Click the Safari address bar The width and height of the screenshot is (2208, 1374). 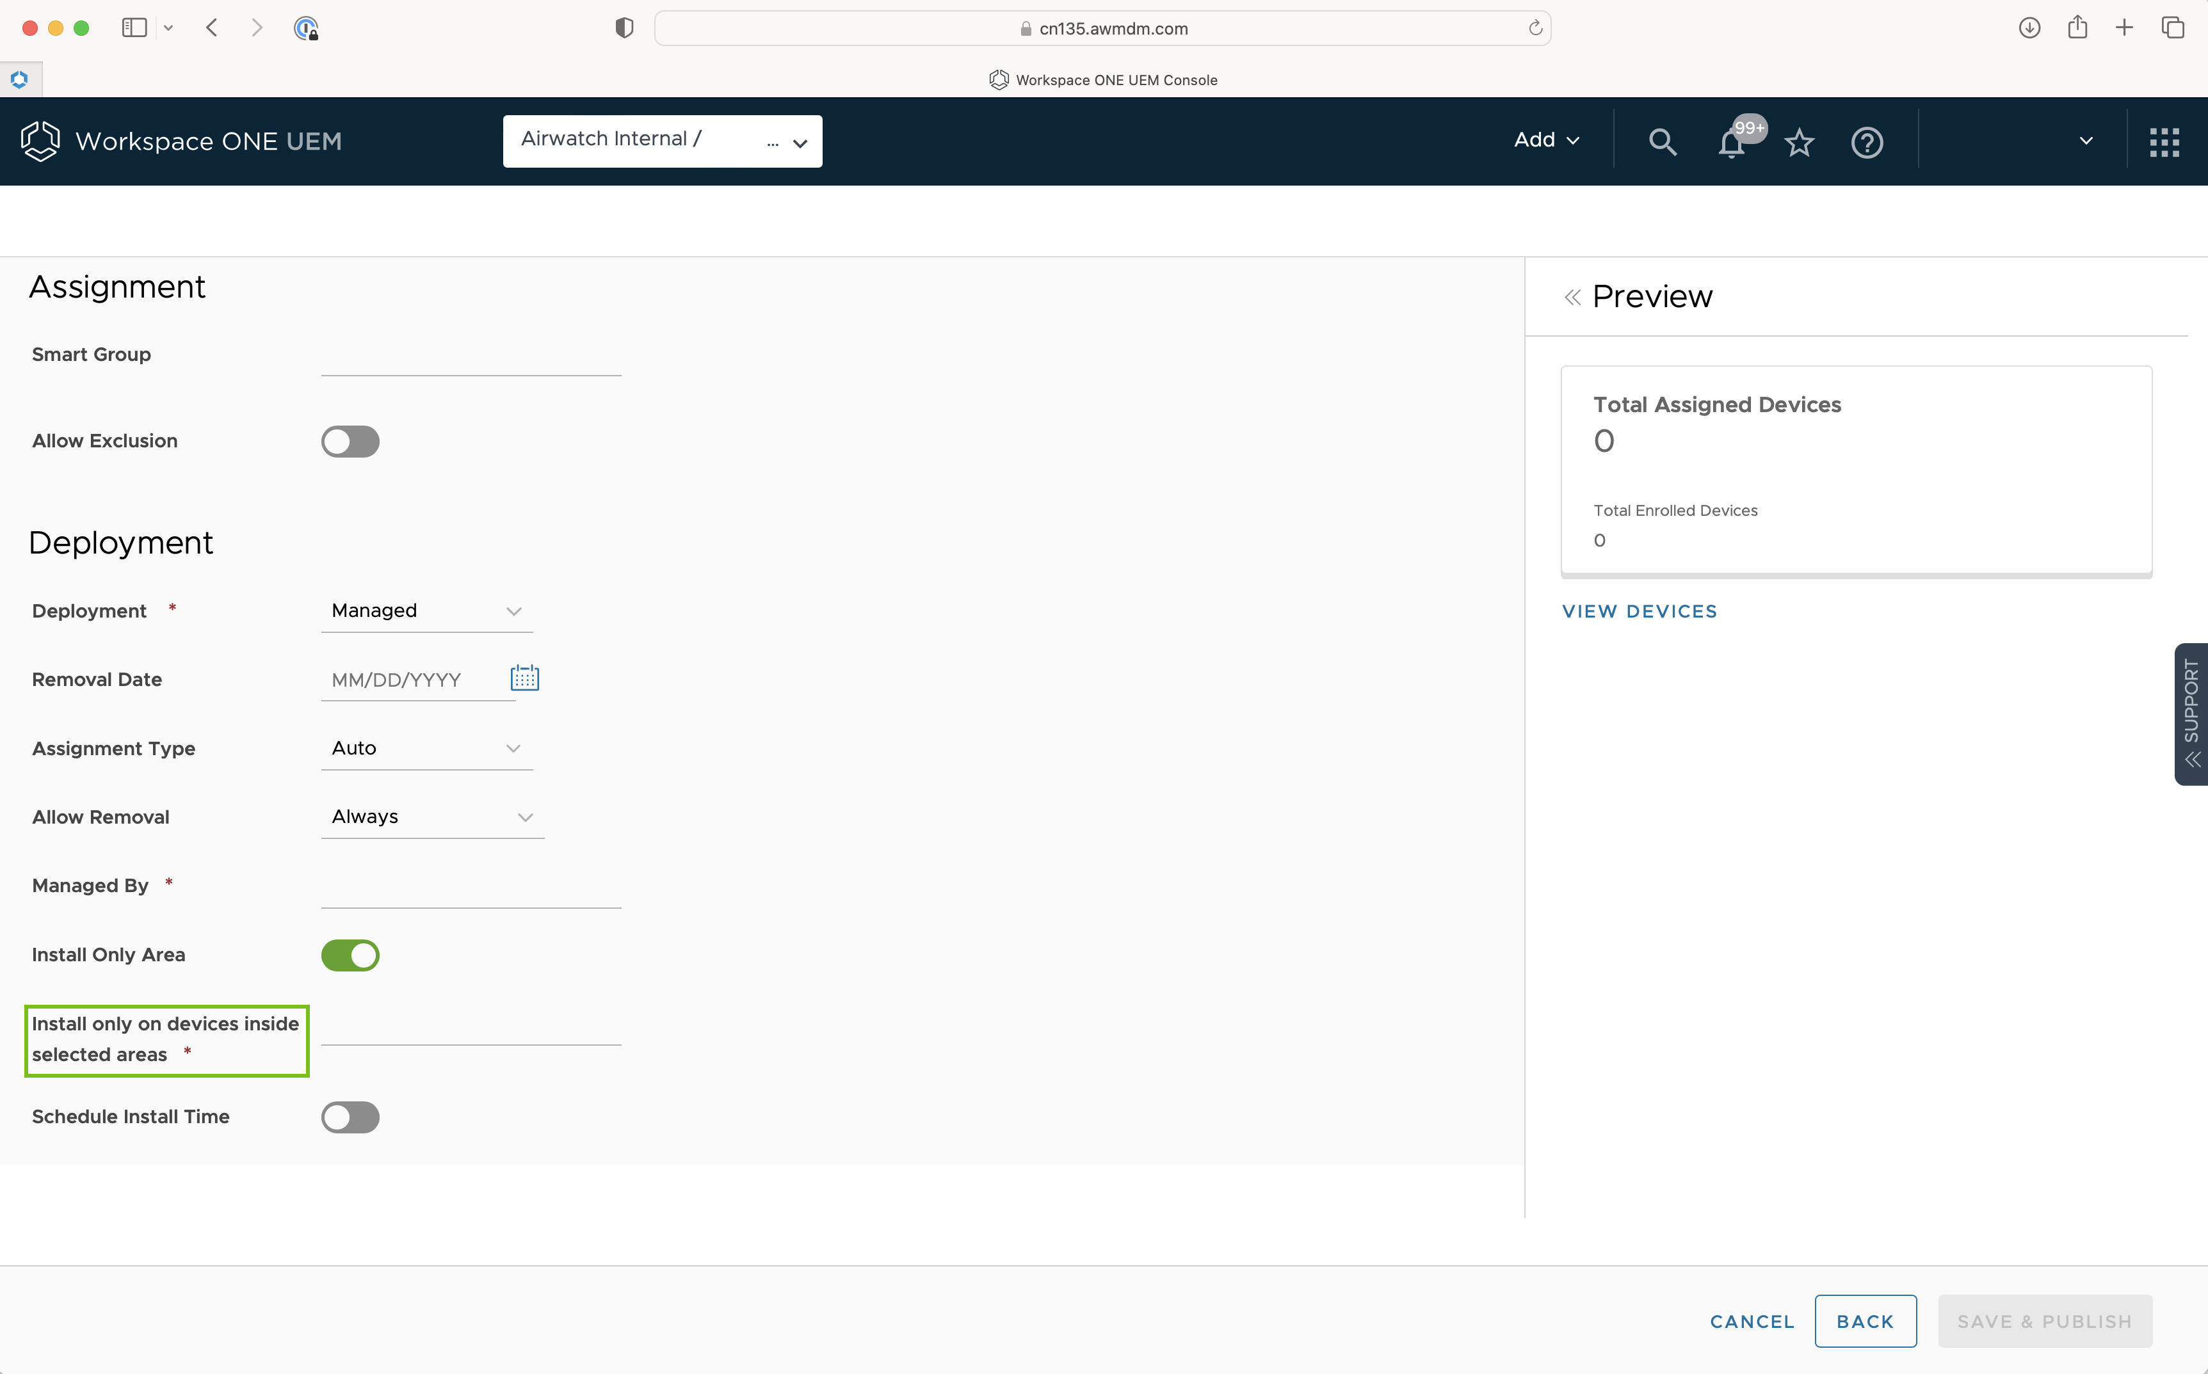click(1102, 28)
